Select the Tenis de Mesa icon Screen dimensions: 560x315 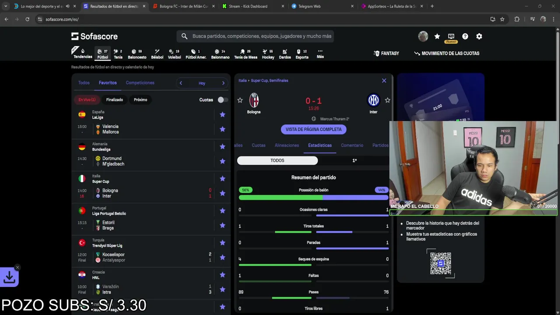(x=245, y=53)
